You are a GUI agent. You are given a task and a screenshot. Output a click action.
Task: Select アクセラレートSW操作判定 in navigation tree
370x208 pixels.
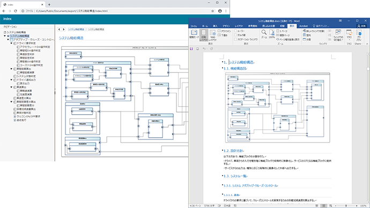(35, 47)
